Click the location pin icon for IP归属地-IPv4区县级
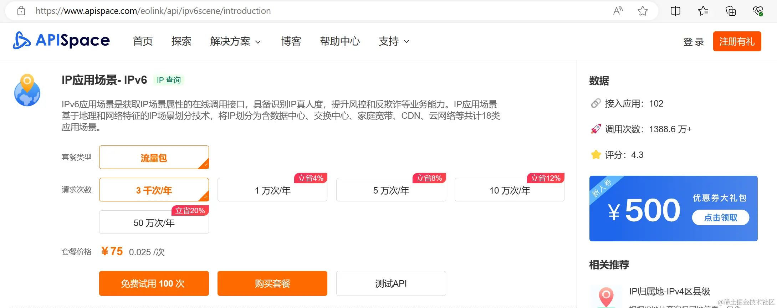Viewport: 777px width, 308px height. [x=606, y=297]
